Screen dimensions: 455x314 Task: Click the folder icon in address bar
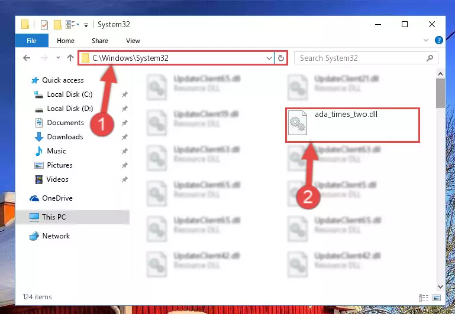[x=85, y=58]
